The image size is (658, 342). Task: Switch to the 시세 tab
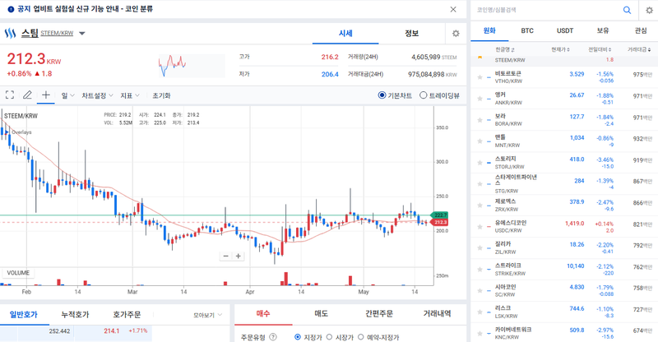[345, 33]
